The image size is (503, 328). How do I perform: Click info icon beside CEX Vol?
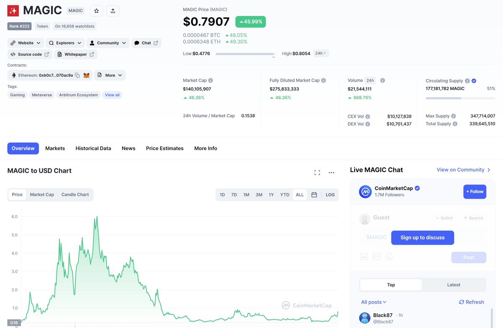(x=368, y=116)
